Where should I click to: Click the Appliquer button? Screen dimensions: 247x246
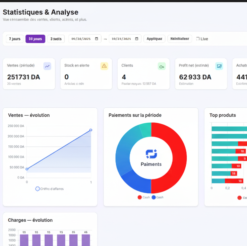pyautogui.click(x=154, y=39)
